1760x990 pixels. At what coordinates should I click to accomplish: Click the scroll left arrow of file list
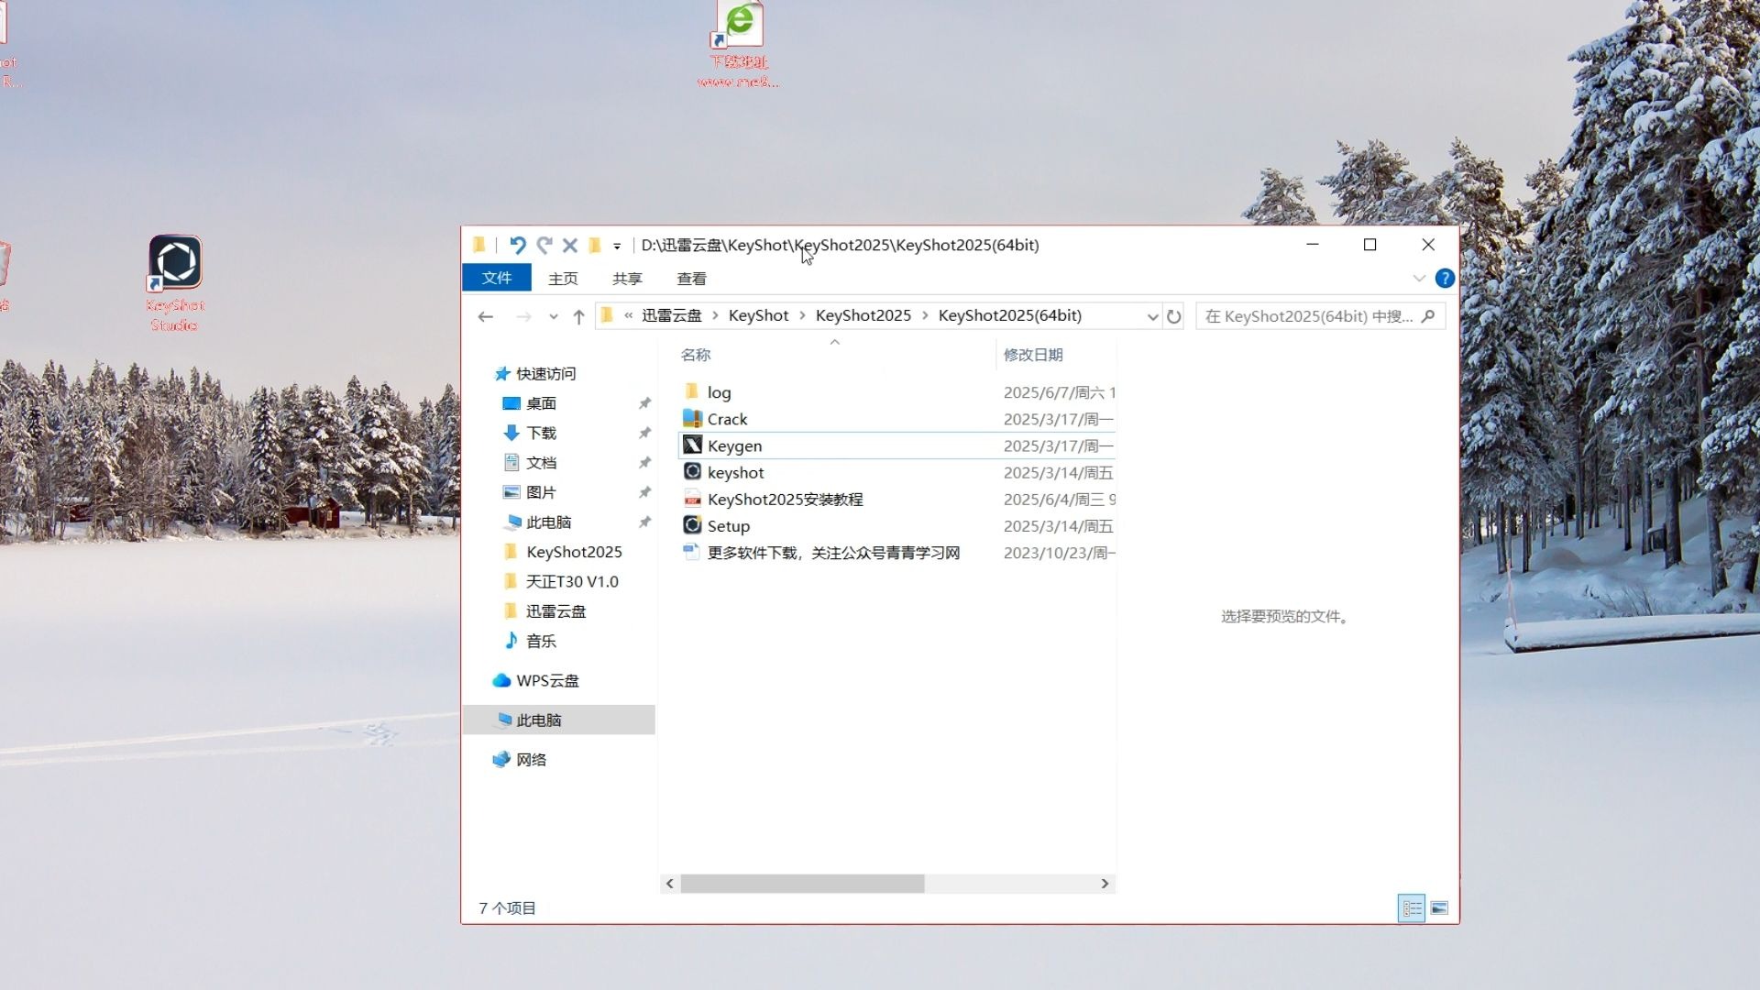(x=670, y=884)
